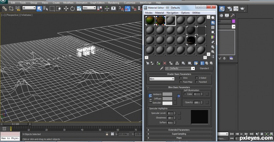Toggle Backlight icon in Material Editor
This screenshot has width=274, height=142.
[213, 23]
